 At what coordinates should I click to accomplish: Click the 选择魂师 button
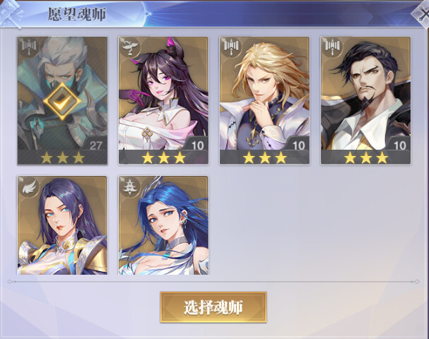tap(213, 307)
